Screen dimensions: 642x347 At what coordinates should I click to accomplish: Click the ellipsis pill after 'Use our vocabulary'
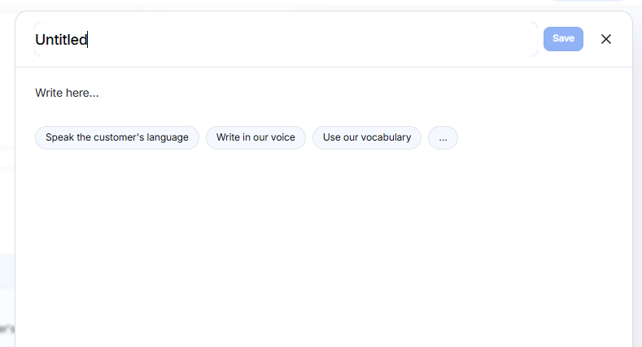click(x=443, y=137)
